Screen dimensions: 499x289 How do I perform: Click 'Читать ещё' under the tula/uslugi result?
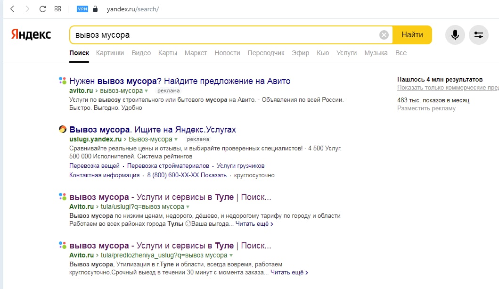pyautogui.click(x=254, y=224)
